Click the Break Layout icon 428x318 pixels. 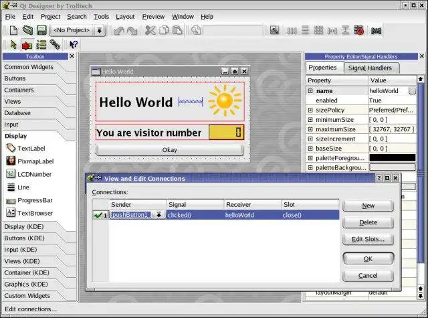point(359,30)
